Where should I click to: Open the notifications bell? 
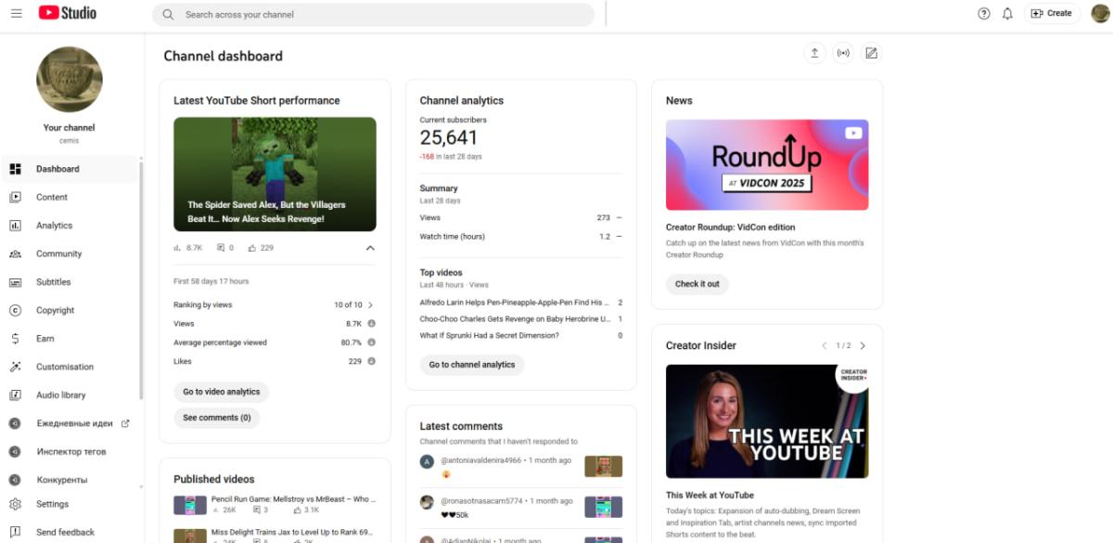[x=1007, y=14]
